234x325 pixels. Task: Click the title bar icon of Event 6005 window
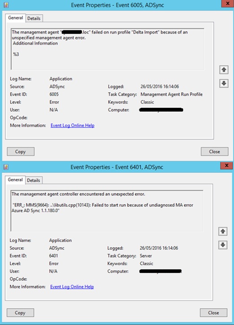(x=6, y=5)
